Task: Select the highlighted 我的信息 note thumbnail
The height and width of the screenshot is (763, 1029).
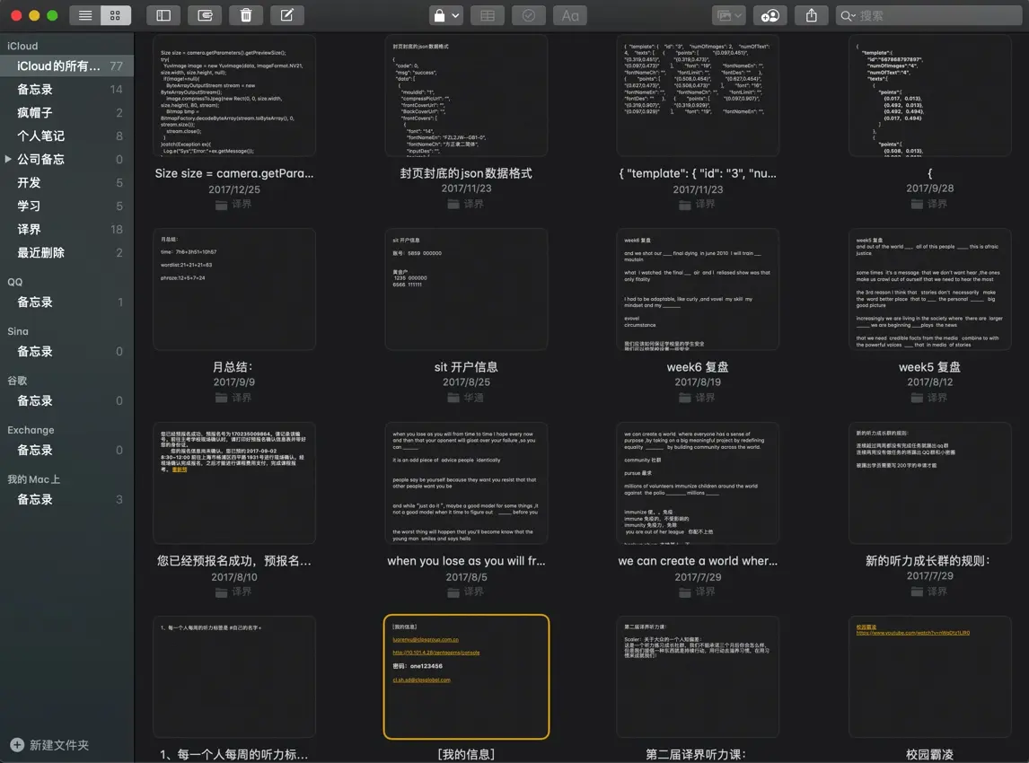Action: tap(466, 677)
